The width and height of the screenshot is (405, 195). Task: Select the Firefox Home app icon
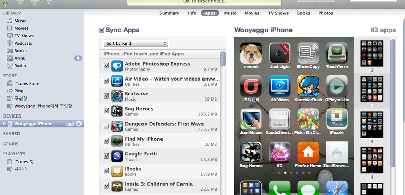(308, 152)
